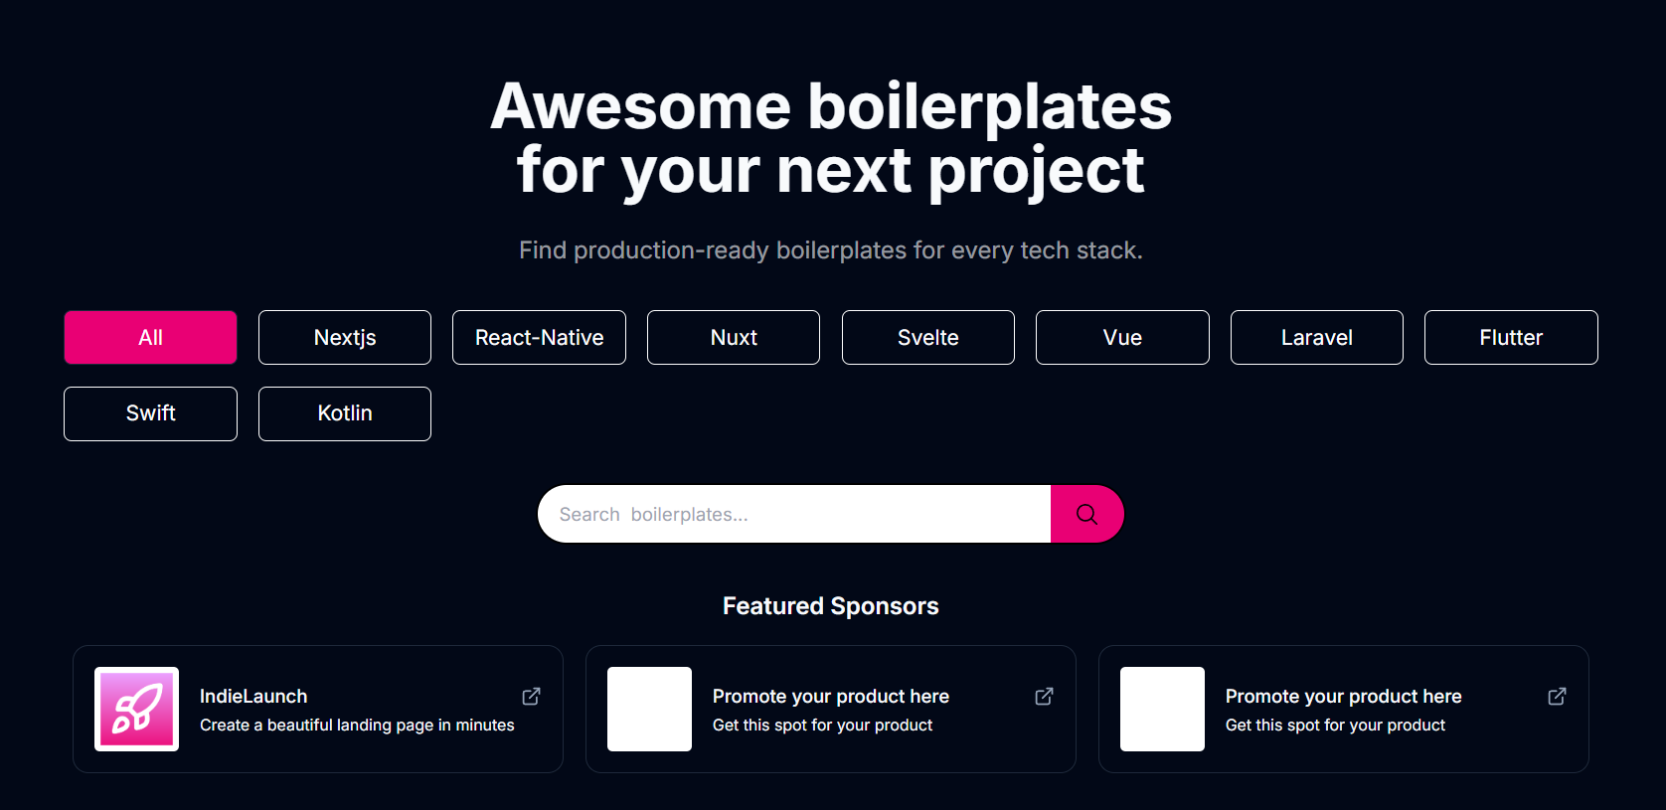Choose the Svelte filter
The image size is (1666, 810).
(927, 337)
